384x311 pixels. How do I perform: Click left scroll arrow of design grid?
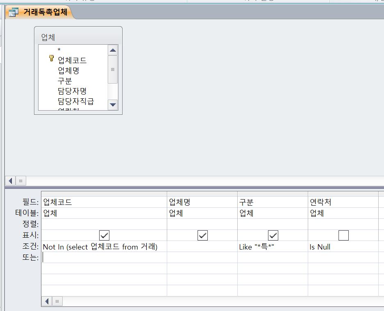47,302
